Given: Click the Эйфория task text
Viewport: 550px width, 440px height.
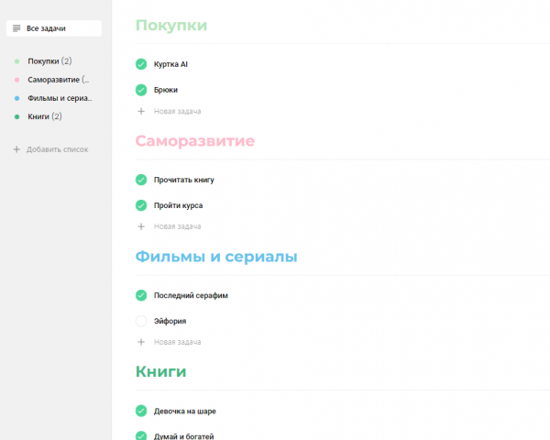Looking at the screenshot, I should [170, 322].
